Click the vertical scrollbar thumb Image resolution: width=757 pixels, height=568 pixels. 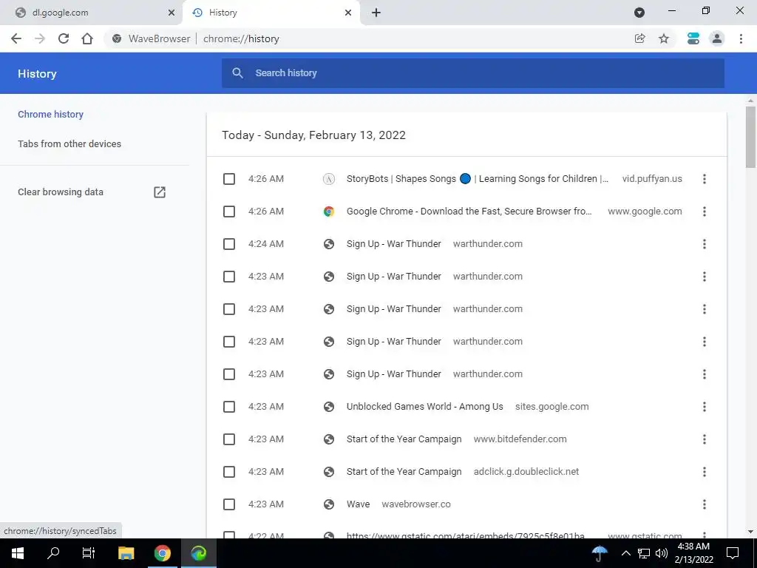point(750,137)
